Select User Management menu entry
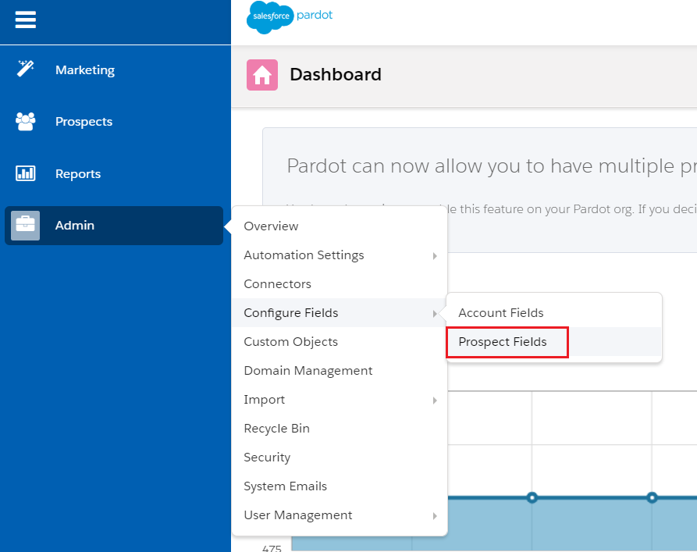 pyautogui.click(x=340, y=515)
